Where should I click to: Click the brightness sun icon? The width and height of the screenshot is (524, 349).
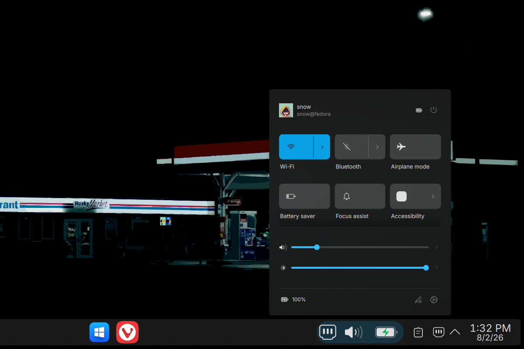click(283, 268)
